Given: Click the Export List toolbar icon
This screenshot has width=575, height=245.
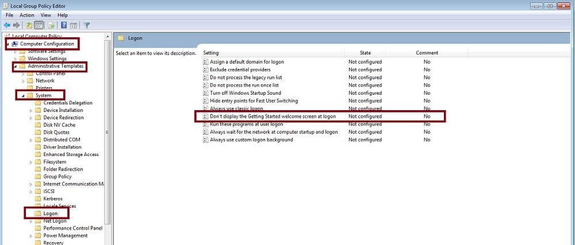Looking at the screenshot, I should click(x=51, y=25).
